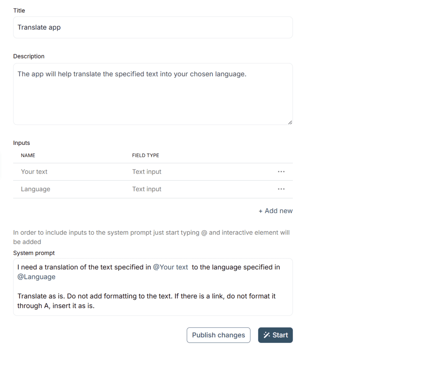This screenshot has width=433, height=367.
Task: Focus the Title field containing "Translate app"
Action: (153, 27)
